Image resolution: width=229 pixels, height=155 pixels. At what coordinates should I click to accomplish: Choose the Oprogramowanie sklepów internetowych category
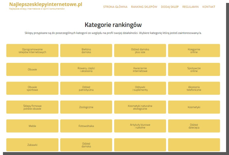tap(32, 51)
